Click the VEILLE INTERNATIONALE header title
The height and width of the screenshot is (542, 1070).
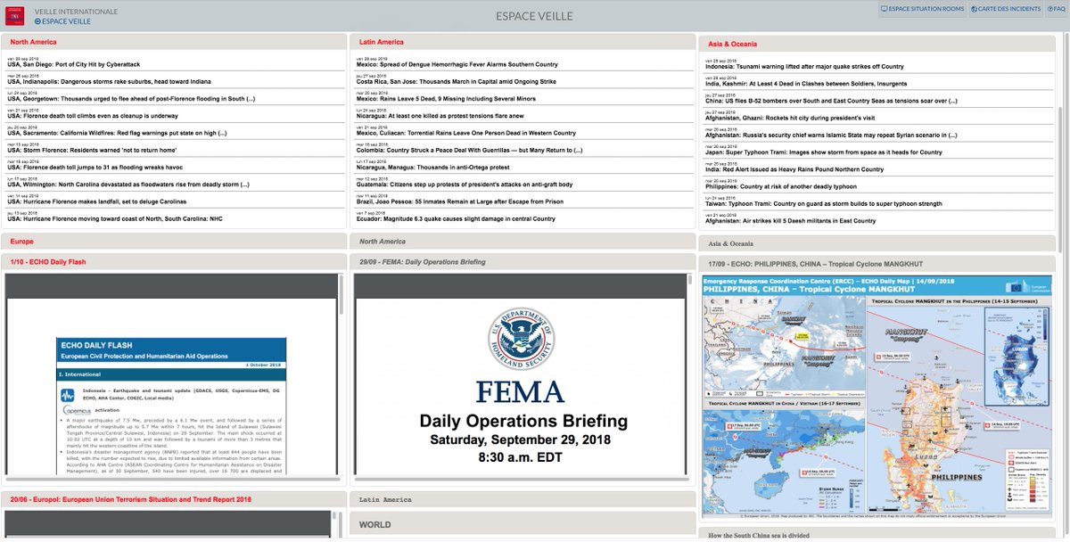click(76, 12)
